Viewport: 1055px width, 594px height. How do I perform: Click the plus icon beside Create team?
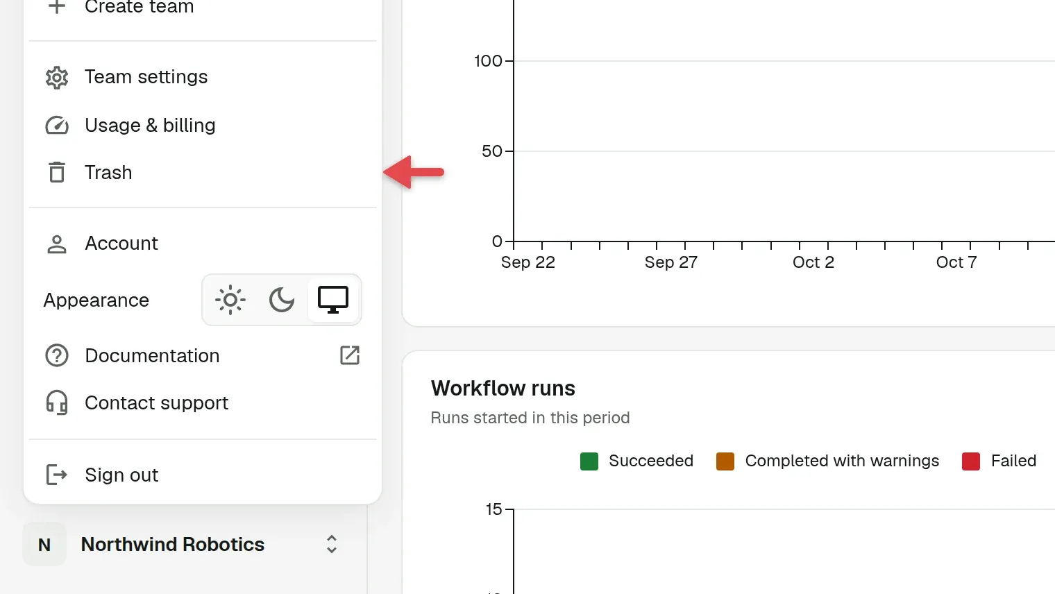[57, 7]
